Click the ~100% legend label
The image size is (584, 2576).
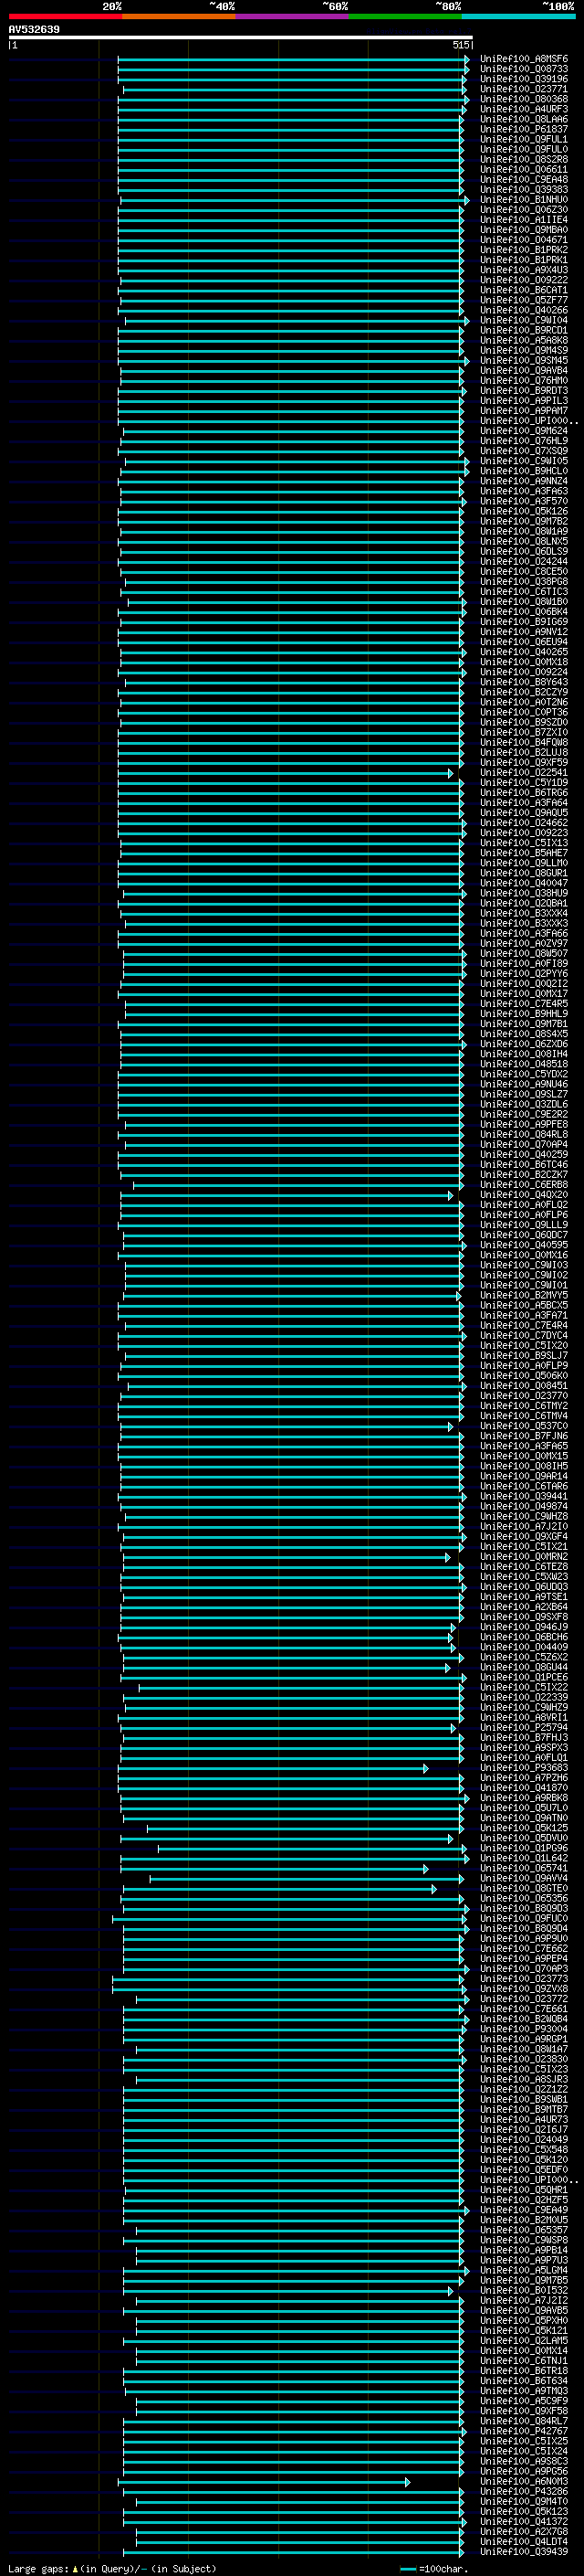[x=558, y=6]
